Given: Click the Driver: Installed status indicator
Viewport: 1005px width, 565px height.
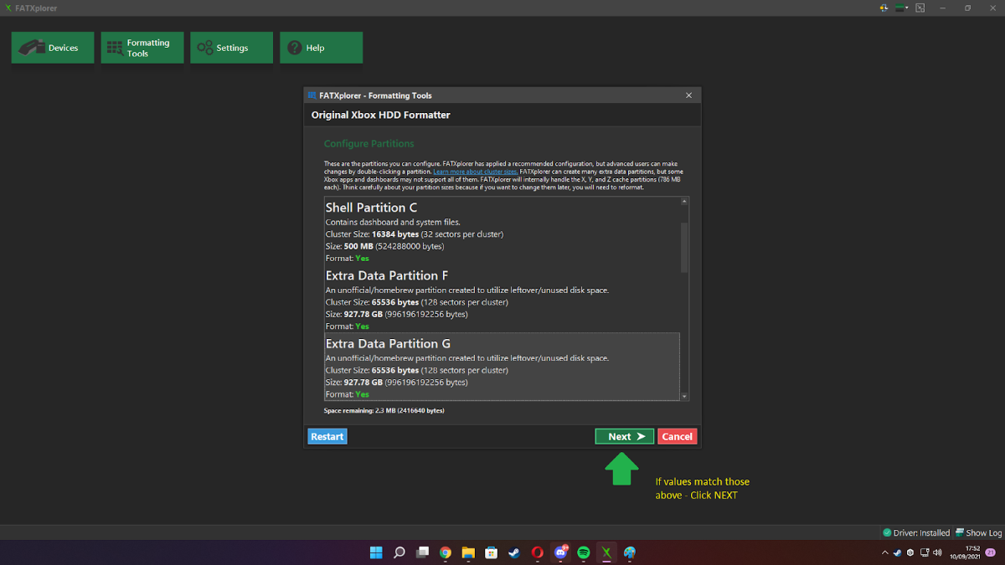Looking at the screenshot, I should click(x=916, y=532).
